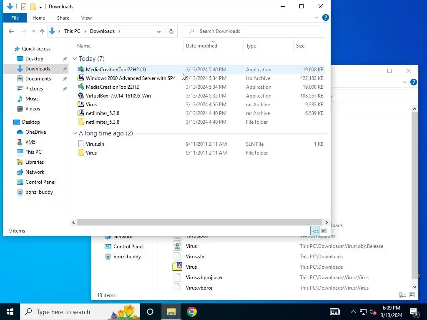427x320 pixels.
Task: Refresh the Downloads folder
Action: coord(171,32)
